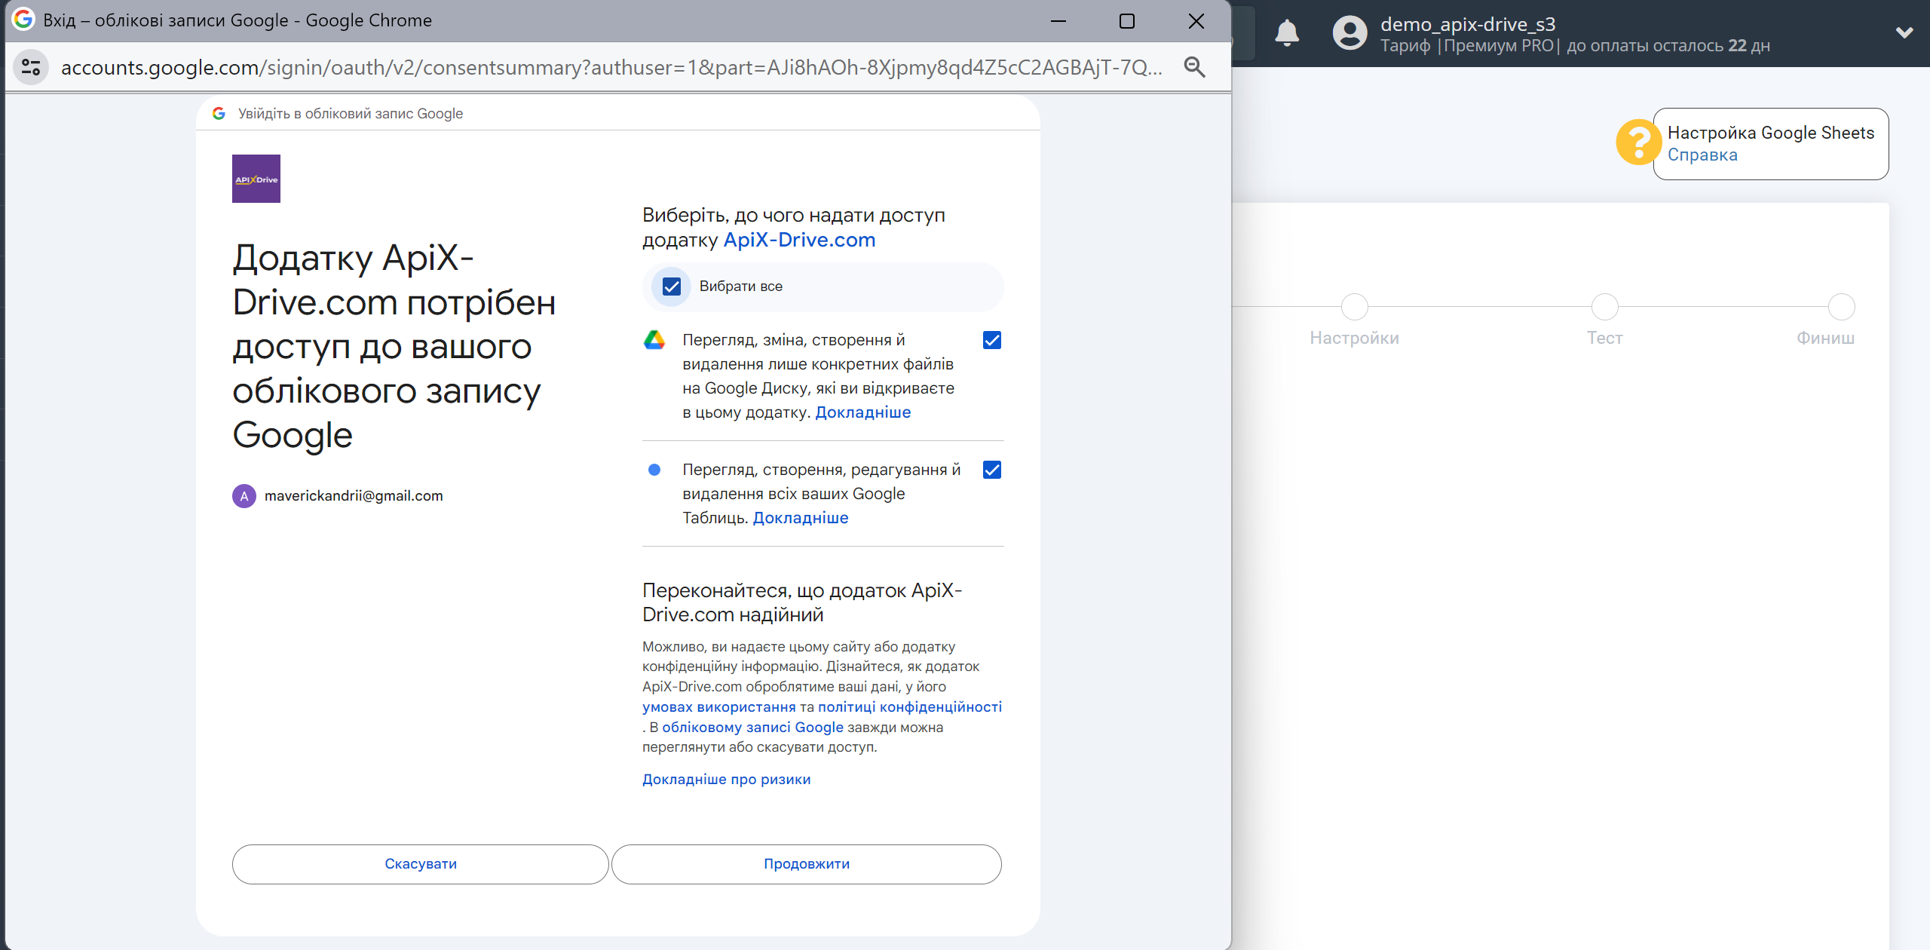Open the 'умовах використання' link

(719, 707)
